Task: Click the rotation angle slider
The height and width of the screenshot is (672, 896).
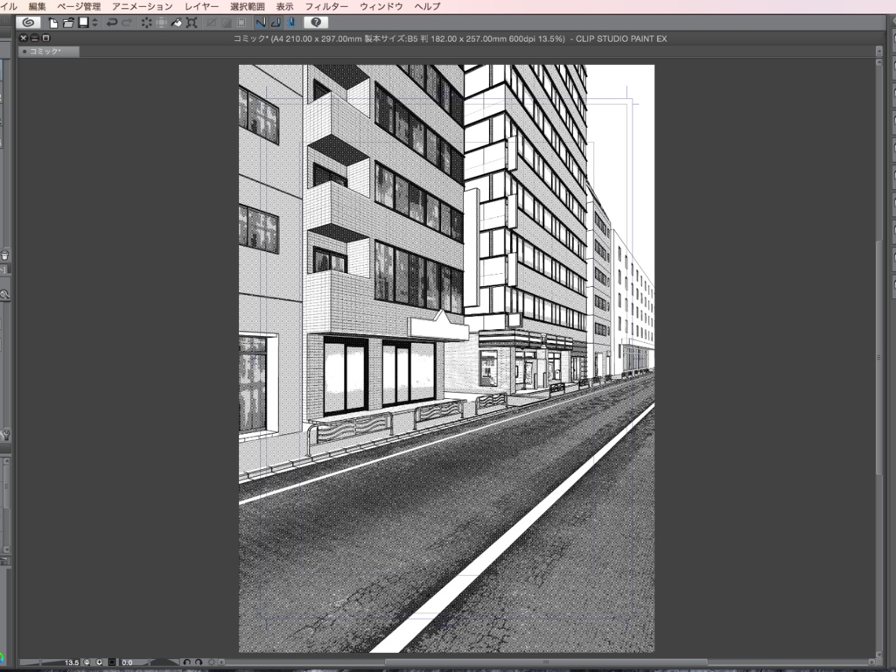Action: [x=164, y=662]
